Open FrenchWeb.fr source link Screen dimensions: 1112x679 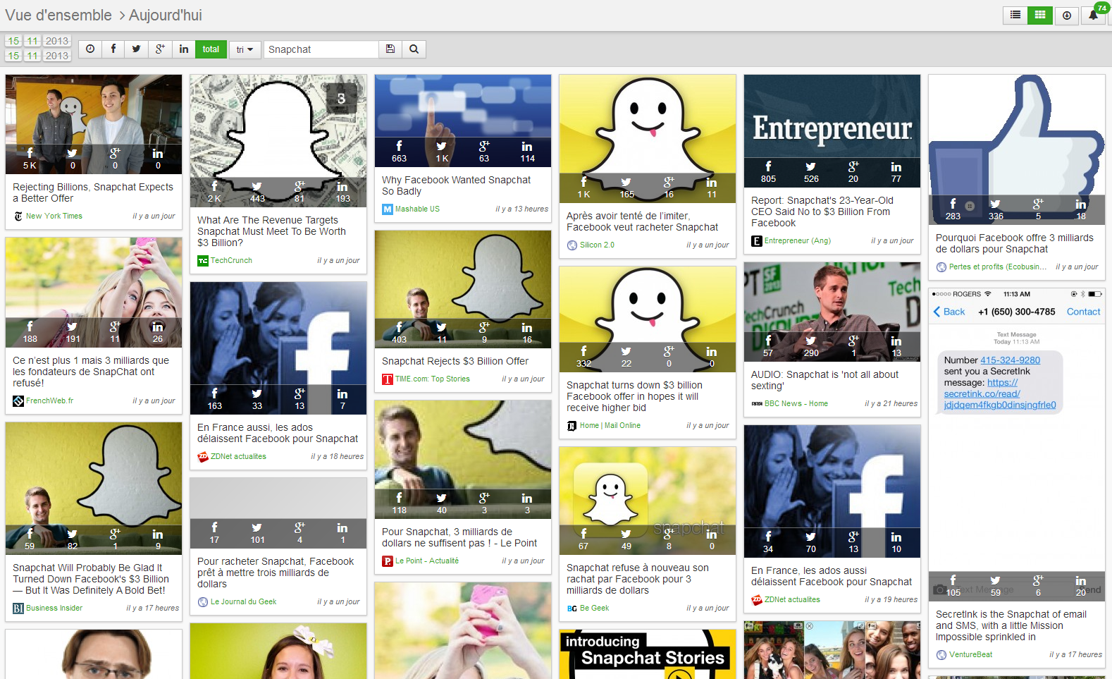pyautogui.click(x=49, y=400)
